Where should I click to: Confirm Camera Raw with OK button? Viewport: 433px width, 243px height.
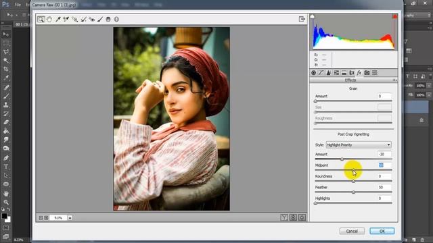[x=382, y=231]
